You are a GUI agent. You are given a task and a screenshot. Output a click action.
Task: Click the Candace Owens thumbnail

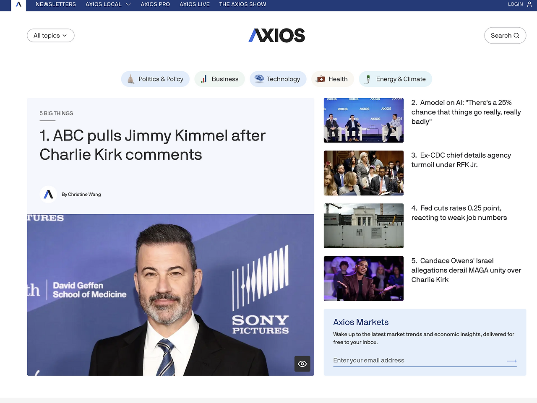364,278
